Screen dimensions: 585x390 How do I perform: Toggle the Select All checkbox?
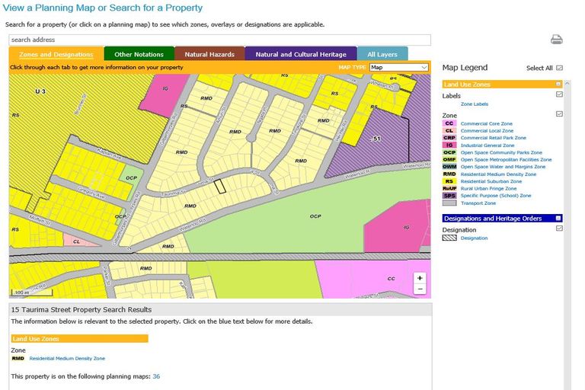(x=559, y=68)
